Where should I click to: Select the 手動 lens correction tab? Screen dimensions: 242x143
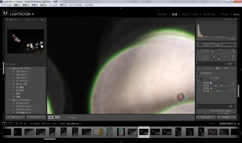tap(226, 68)
